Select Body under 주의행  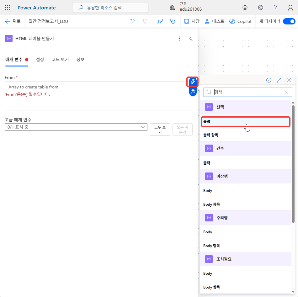pos(245,232)
